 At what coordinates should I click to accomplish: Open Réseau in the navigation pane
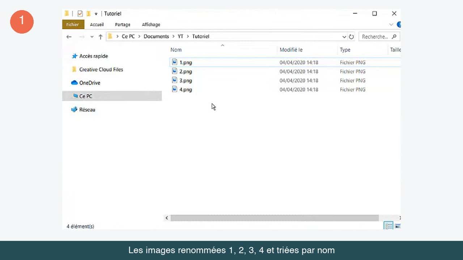point(87,109)
